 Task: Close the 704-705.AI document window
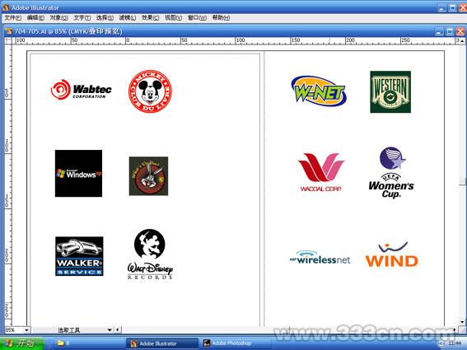pyautogui.click(x=460, y=31)
